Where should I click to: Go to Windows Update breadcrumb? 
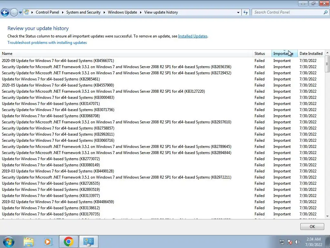point(122,12)
